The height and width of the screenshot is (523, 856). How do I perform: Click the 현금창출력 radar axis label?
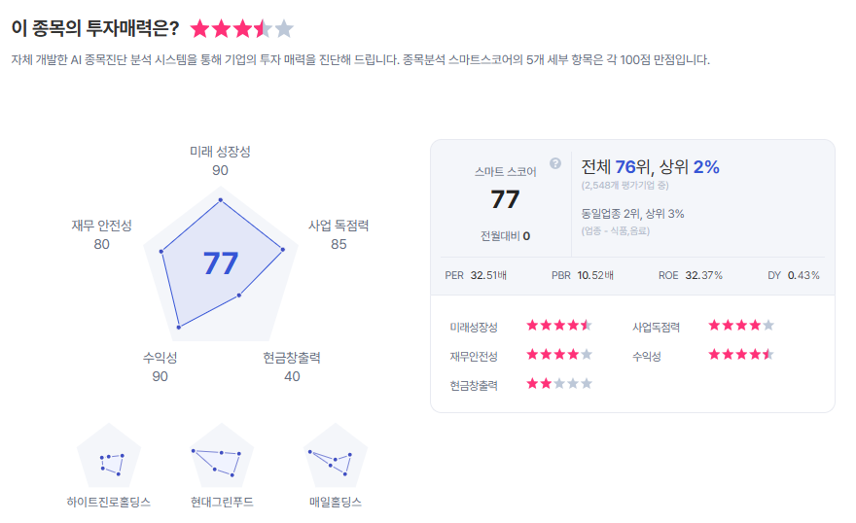[292, 358]
